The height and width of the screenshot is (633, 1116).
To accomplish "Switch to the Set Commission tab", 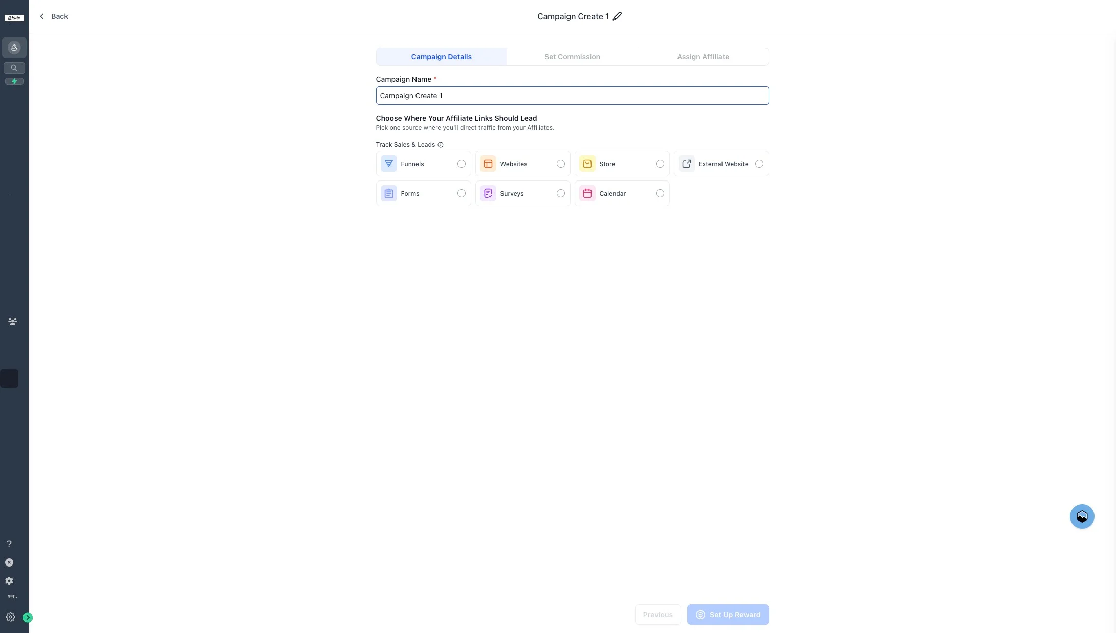I will pyautogui.click(x=572, y=57).
